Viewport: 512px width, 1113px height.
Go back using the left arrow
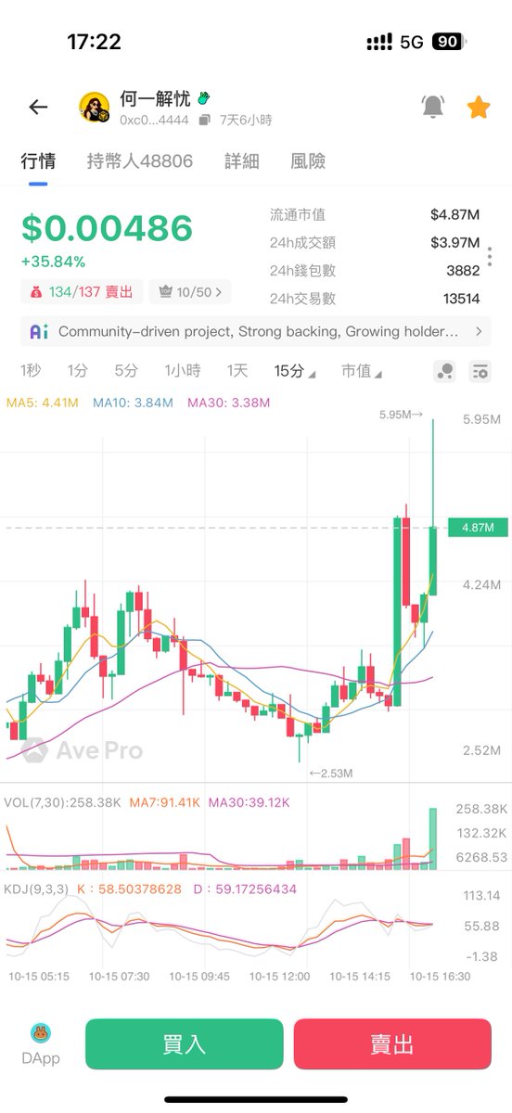point(38,108)
